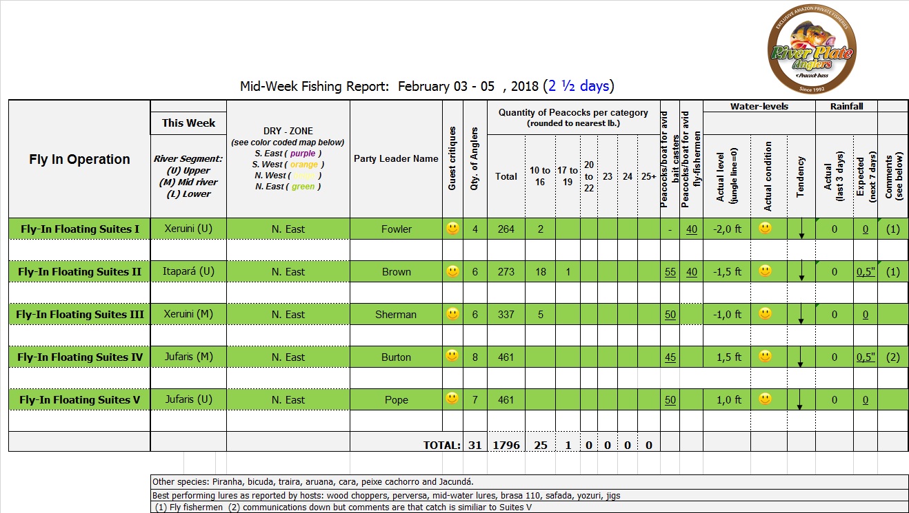Click Brown's guest critique smiley face
This screenshot has height=513, width=909.
pos(452,271)
